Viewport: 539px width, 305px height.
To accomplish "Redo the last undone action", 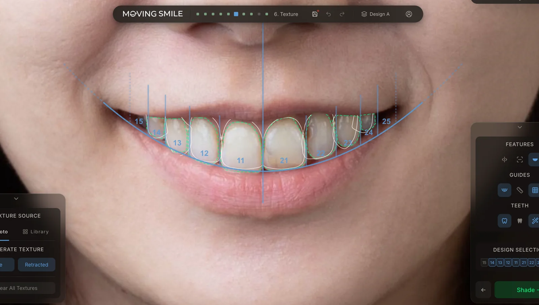I will click(x=342, y=14).
